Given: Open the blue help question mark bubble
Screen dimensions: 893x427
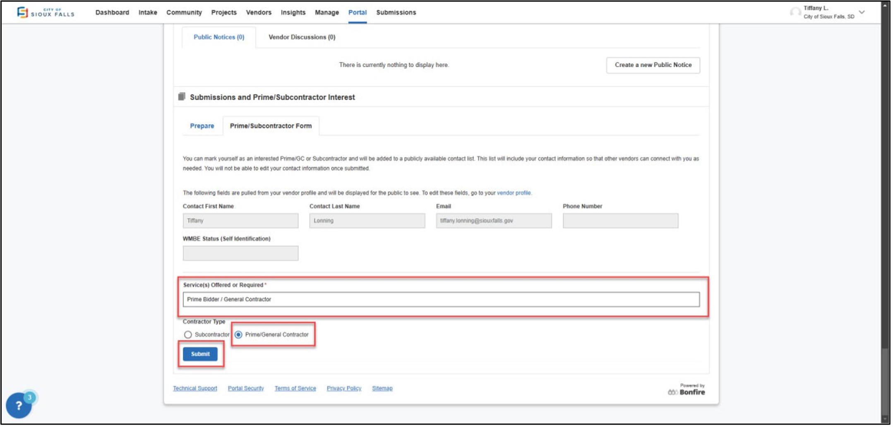Looking at the screenshot, I should click(19, 405).
